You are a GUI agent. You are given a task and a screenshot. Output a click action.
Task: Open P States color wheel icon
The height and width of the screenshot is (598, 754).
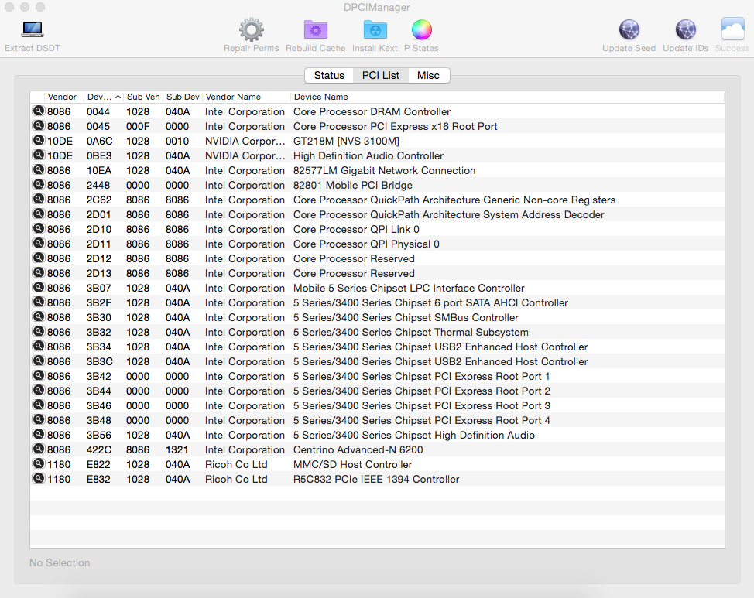pyautogui.click(x=421, y=30)
